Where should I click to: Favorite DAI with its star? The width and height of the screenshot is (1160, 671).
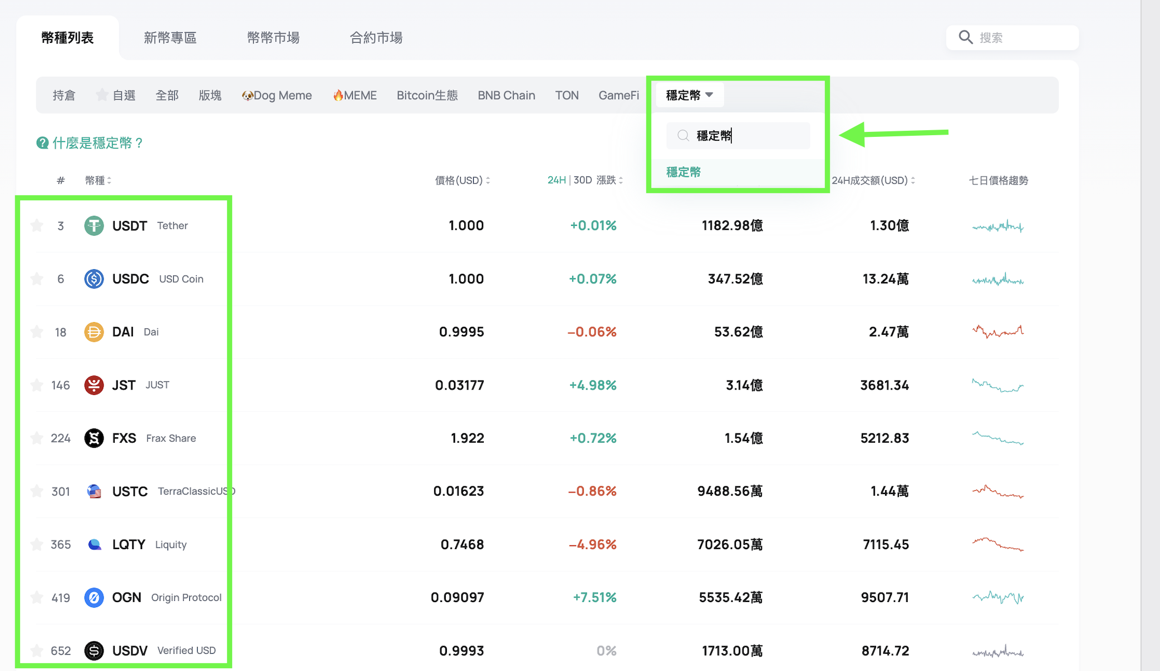coord(37,332)
